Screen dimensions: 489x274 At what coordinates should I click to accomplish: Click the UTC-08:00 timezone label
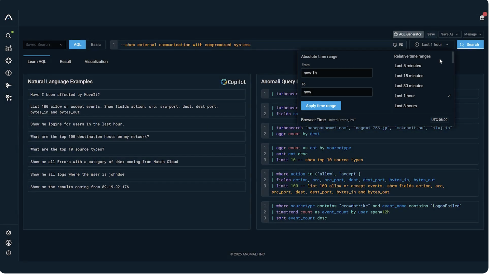point(439,120)
